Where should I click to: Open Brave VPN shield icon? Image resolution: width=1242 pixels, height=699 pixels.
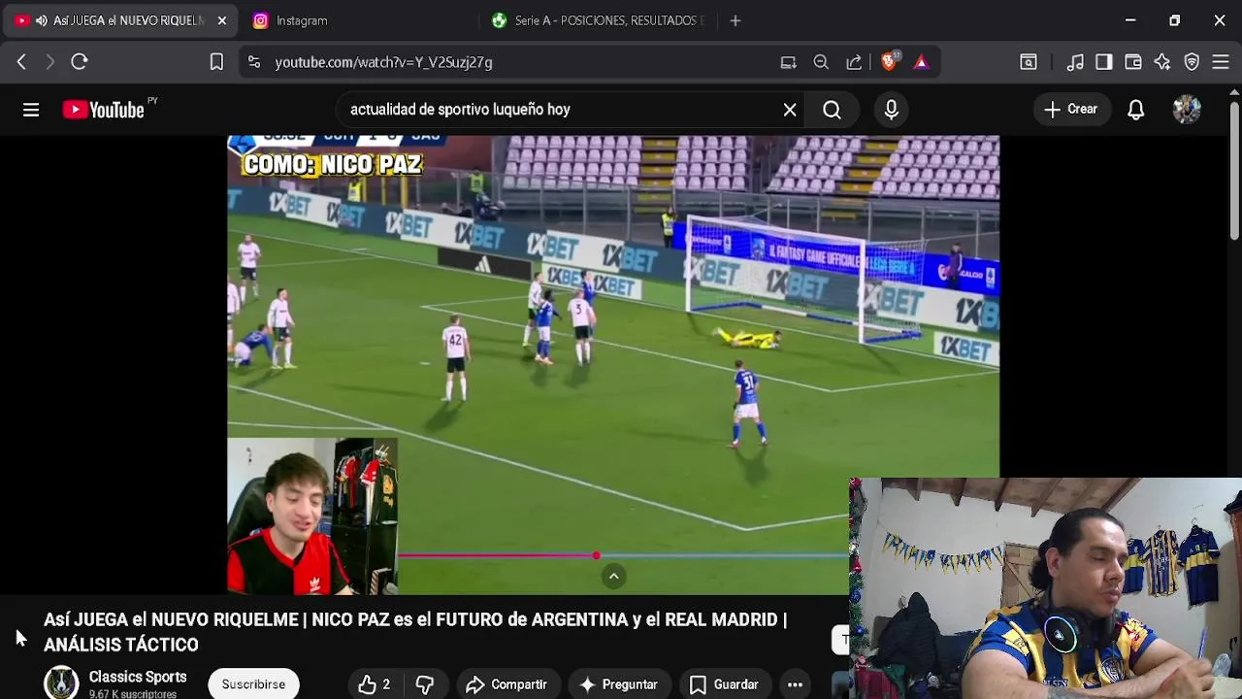[1192, 62]
